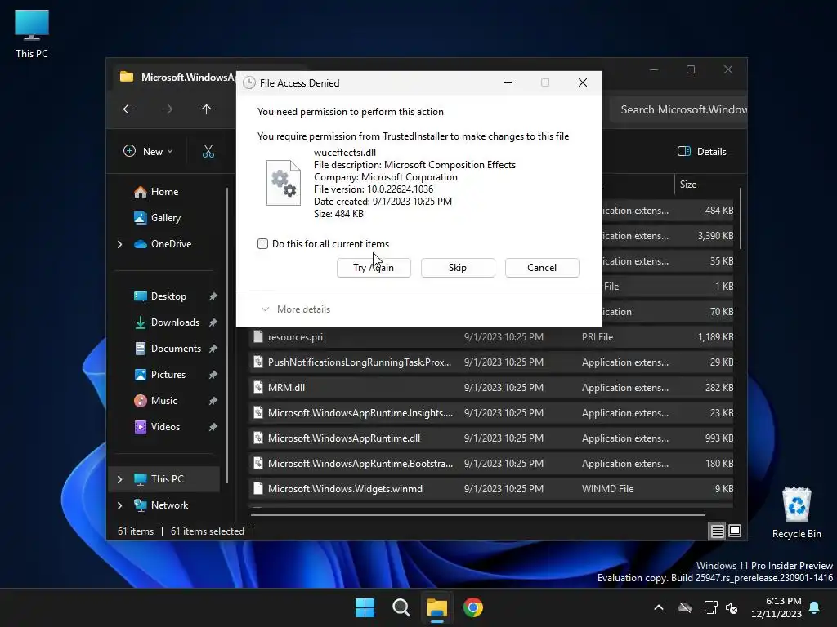This screenshot has width=837, height=627.
Task: Click the Search Microsoft.Windows field
Action: pyautogui.click(x=679, y=110)
